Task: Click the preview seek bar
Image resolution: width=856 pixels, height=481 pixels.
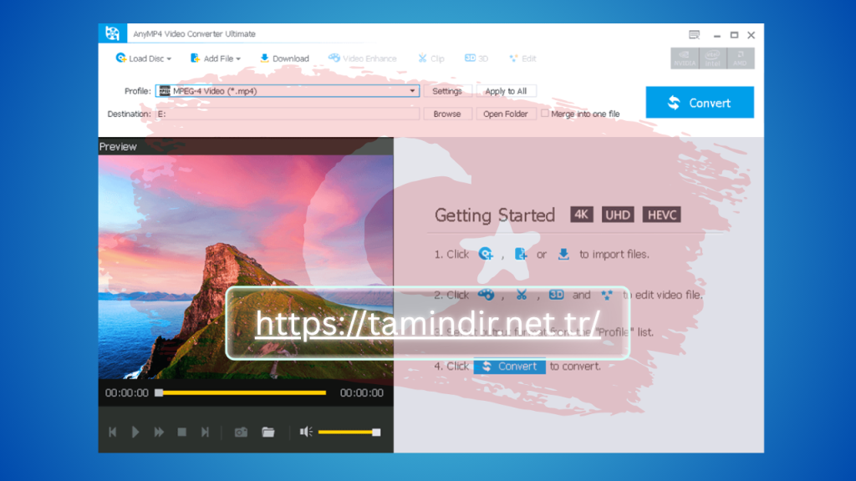Action: [241, 392]
